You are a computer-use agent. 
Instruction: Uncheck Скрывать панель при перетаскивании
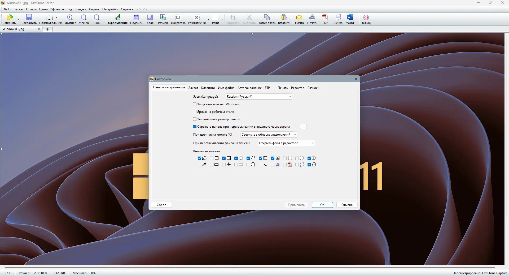[x=195, y=127]
